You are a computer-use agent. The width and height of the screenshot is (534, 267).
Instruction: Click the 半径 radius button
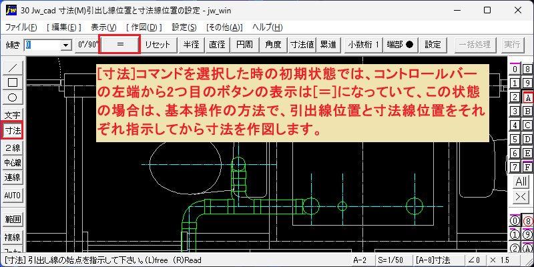point(192,45)
